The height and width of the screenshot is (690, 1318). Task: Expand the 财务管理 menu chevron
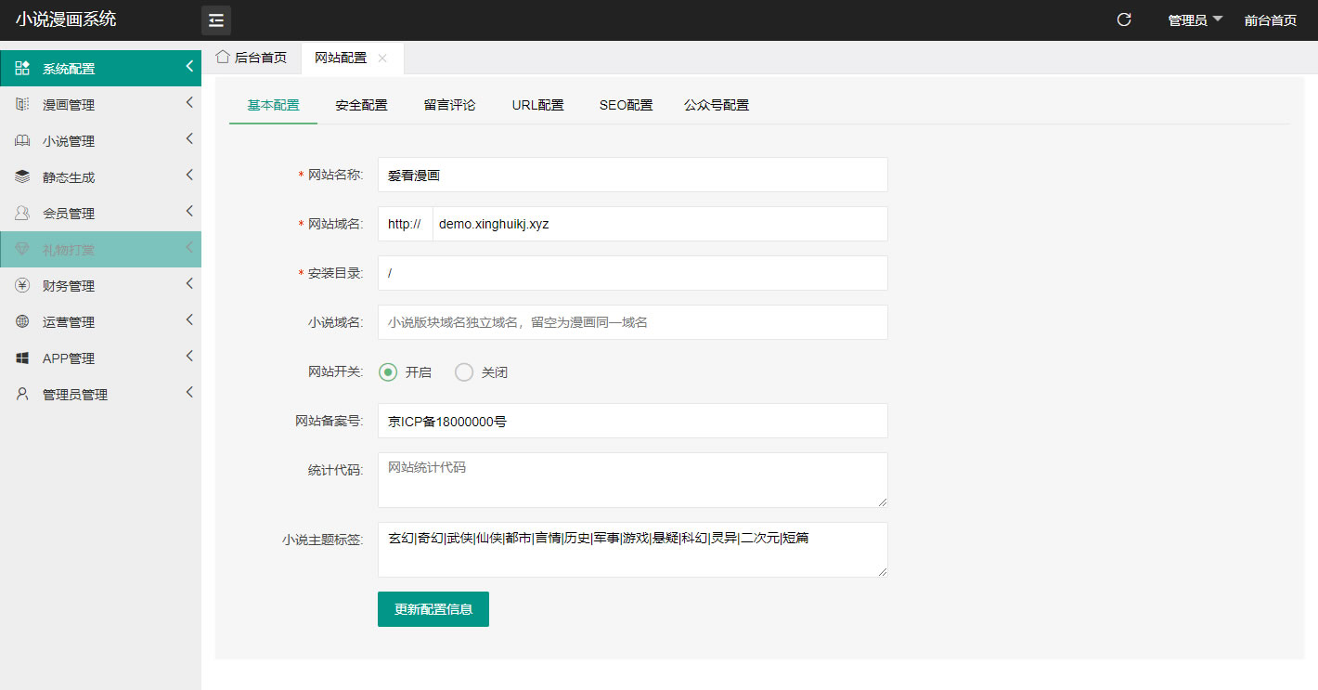coord(189,283)
